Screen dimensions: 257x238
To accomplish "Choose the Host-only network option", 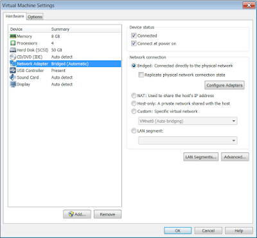I will tap(134, 104).
